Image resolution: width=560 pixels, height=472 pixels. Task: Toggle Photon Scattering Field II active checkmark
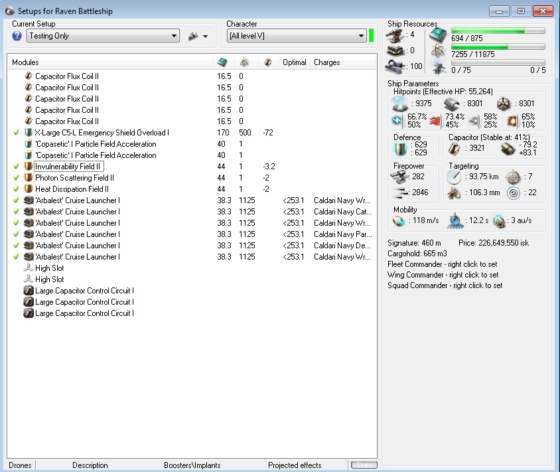(16, 177)
